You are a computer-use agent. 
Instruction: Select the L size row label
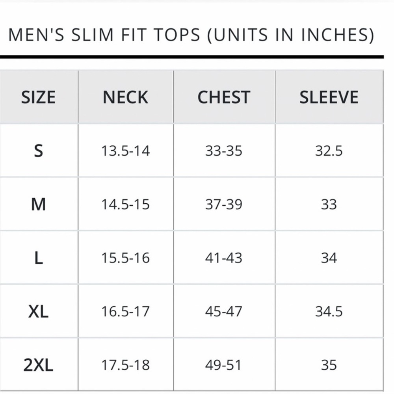[x=39, y=258]
